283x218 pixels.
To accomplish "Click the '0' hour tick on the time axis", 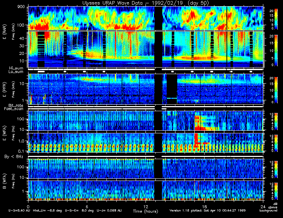I will pyautogui.click(x=28, y=206).
